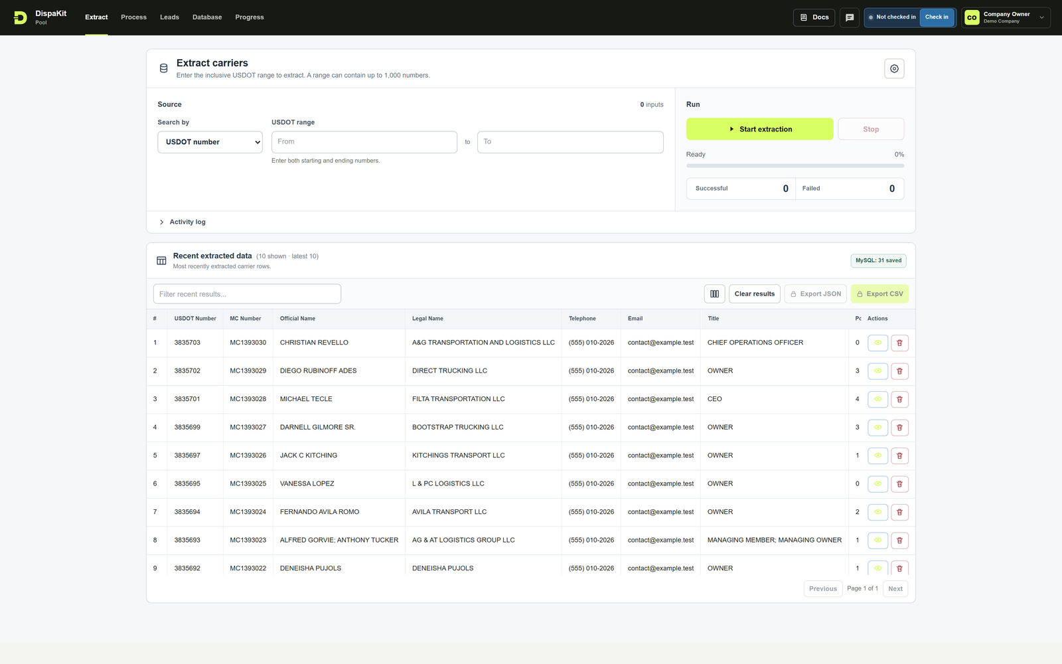Delete the DENEISHA PUJOLS row
This screenshot has height=664, width=1062.
(899, 568)
